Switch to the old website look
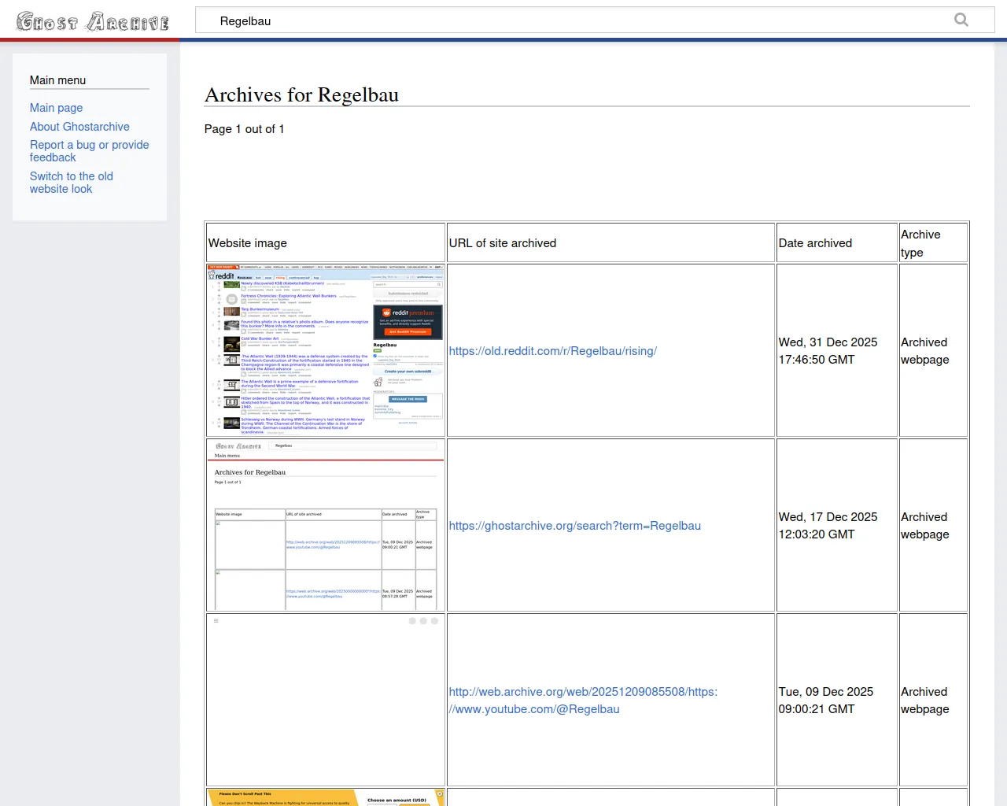The height and width of the screenshot is (806, 1007). click(x=72, y=183)
